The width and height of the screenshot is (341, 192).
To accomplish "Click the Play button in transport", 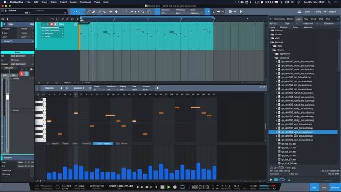I will pyautogui.click(x=169, y=187).
